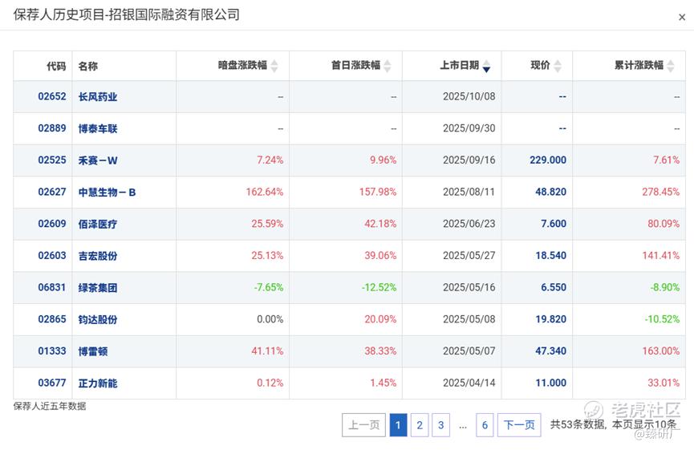This screenshot has height=450, width=694.
Task: Click the 累计涨跌幅 column header text
Action: click(639, 66)
